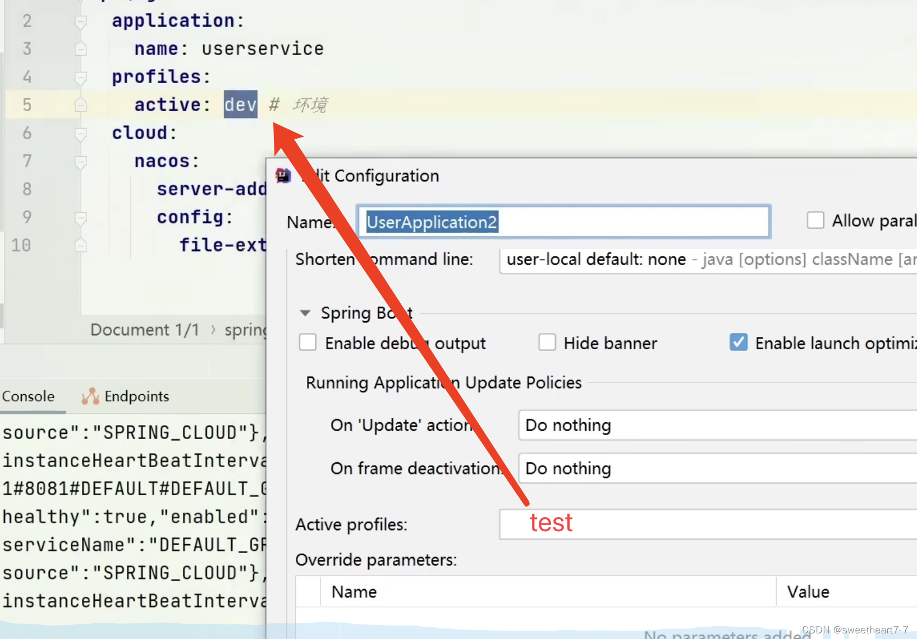This screenshot has width=917, height=639.
Task: Click the spring breadcrumb item
Action: pos(245,330)
